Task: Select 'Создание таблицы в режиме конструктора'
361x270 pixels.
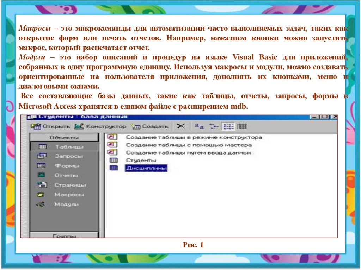Action: click(194, 137)
